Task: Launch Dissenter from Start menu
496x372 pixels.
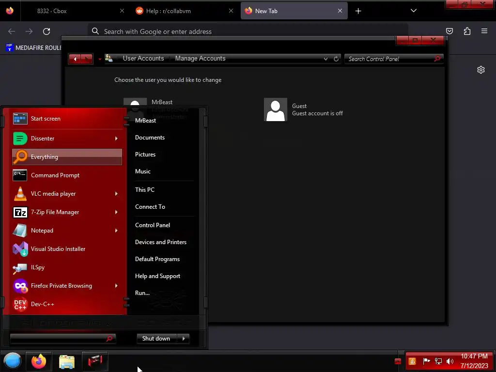Action: point(67,138)
